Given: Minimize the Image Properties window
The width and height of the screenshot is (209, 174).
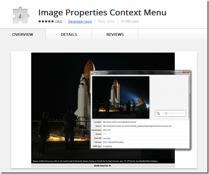Looking at the screenshot, I should (x=177, y=72).
